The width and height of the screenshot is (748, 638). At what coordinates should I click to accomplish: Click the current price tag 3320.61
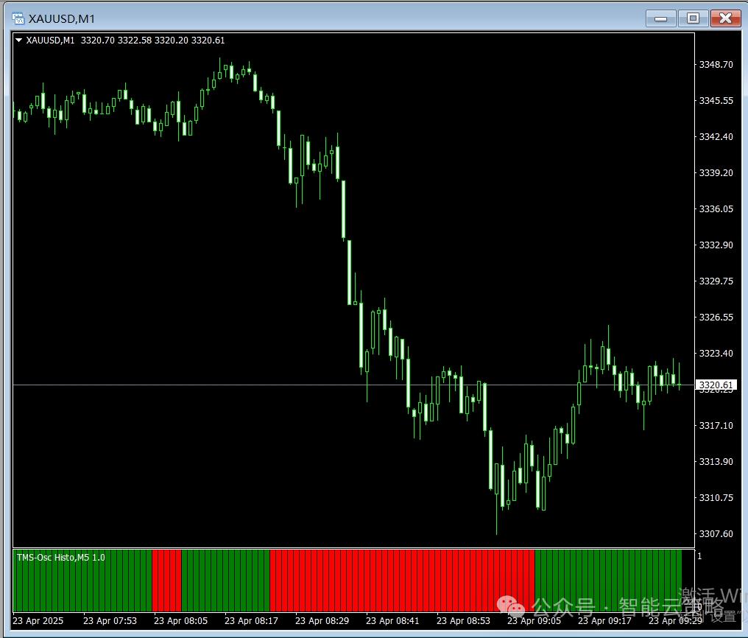pyautogui.click(x=716, y=385)
